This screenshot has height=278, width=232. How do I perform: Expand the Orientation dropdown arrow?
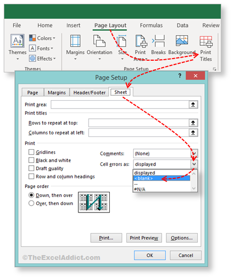(x=100, y=59)
